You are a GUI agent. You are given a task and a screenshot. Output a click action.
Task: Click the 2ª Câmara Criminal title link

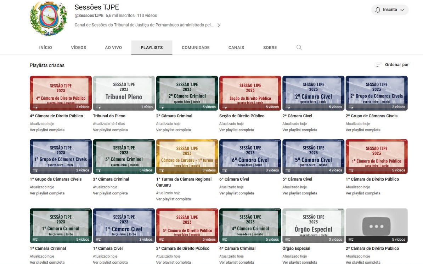click(174, 116)
